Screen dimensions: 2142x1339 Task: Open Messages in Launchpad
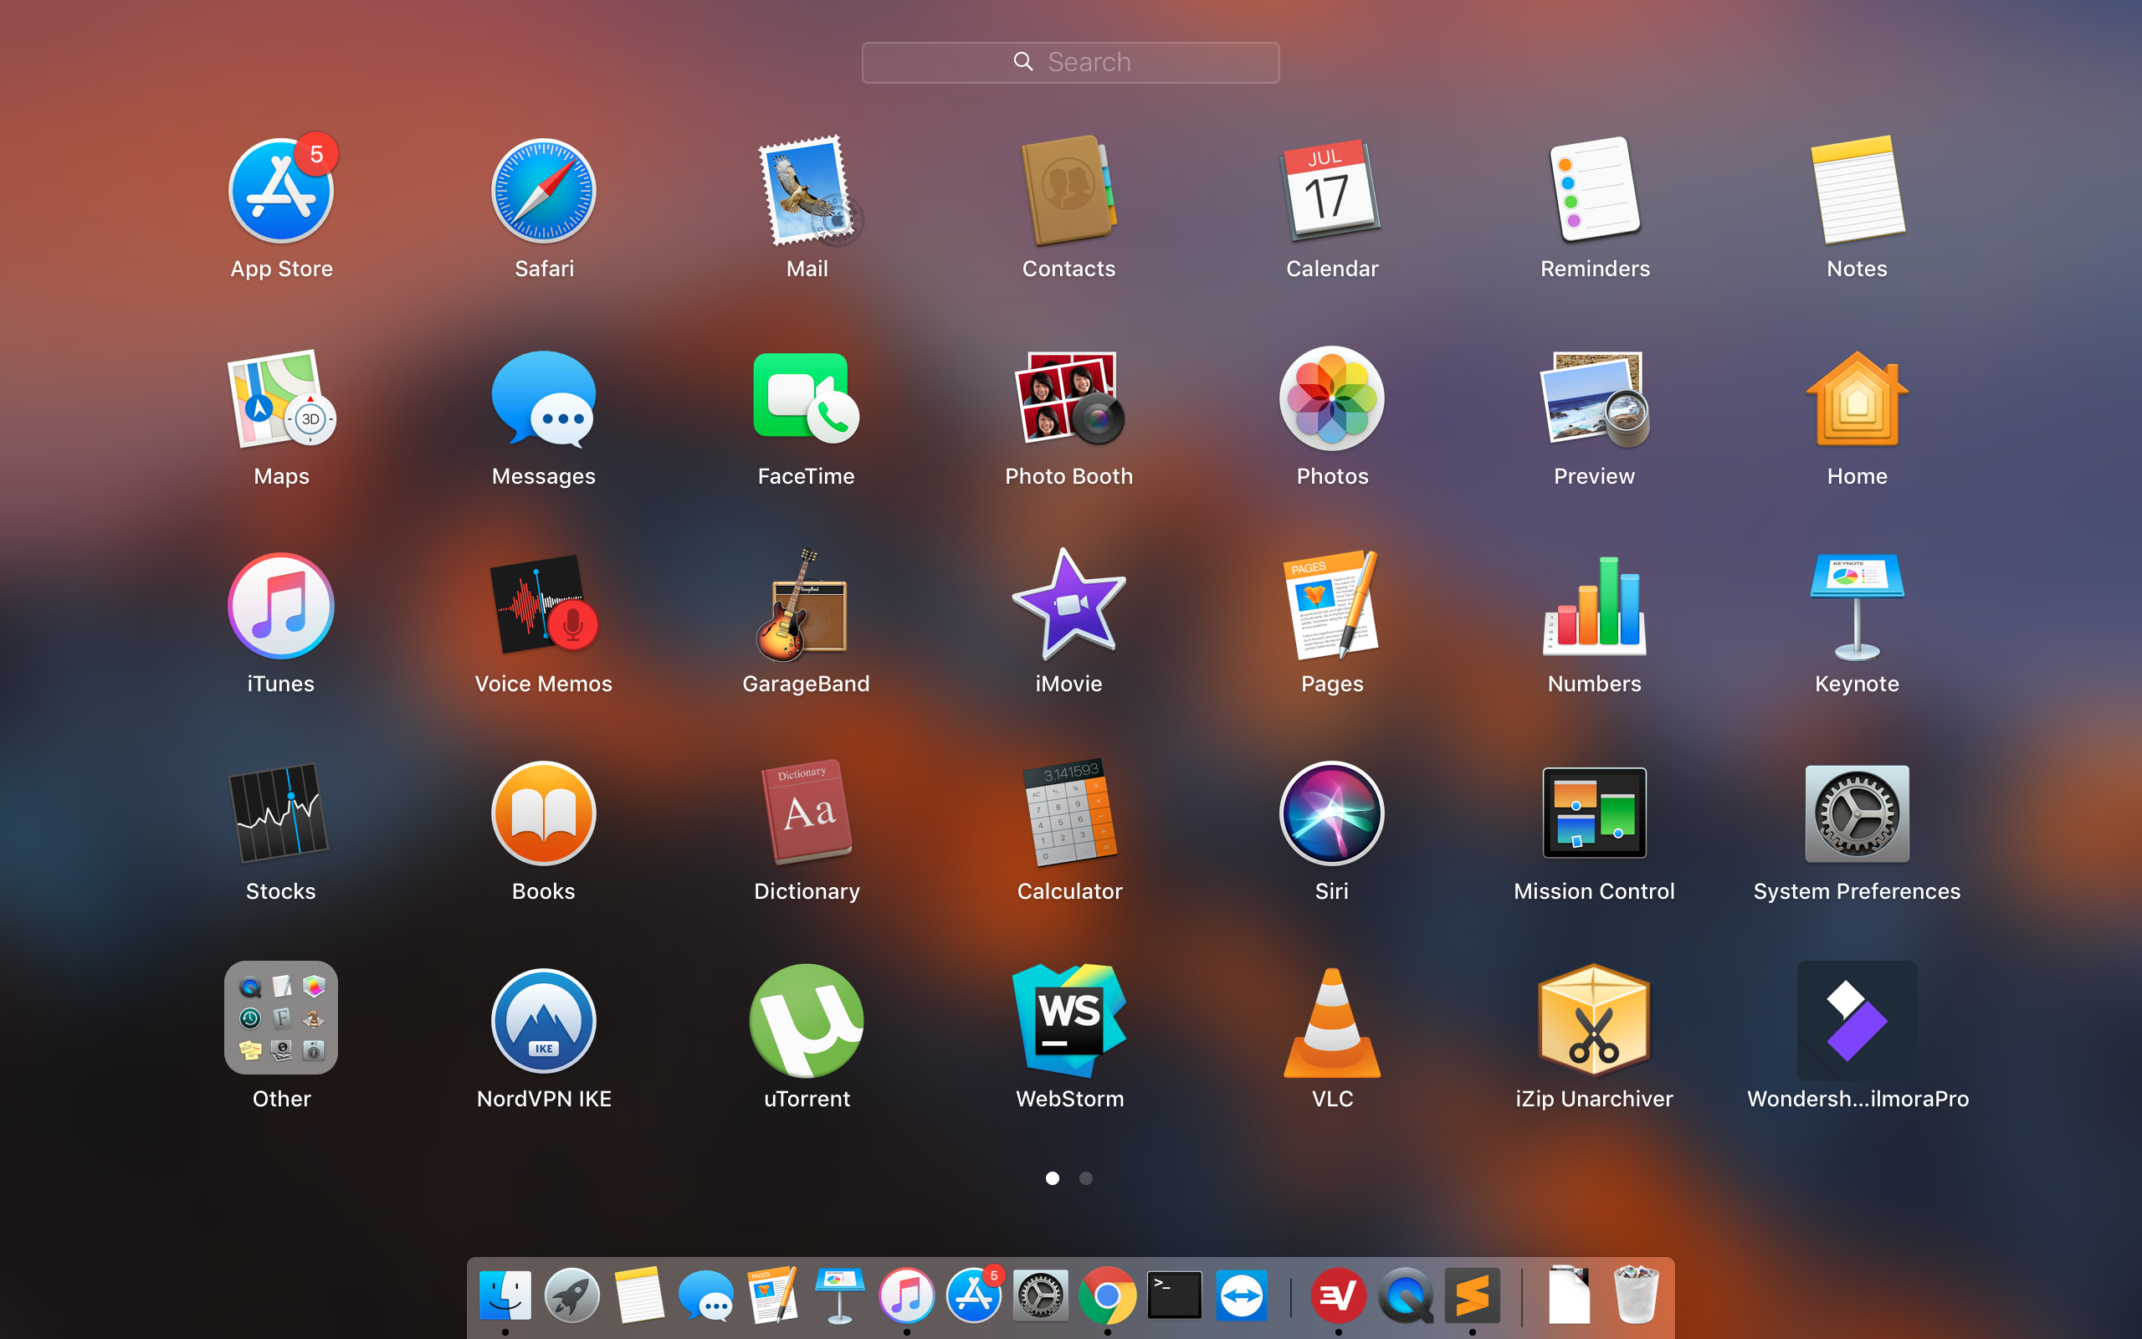click(544, 398)
